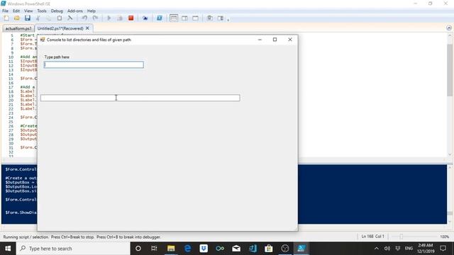454x255 pixels.
Task: Cut selection with the scissors icon
Action: click(x=38, y=18)
